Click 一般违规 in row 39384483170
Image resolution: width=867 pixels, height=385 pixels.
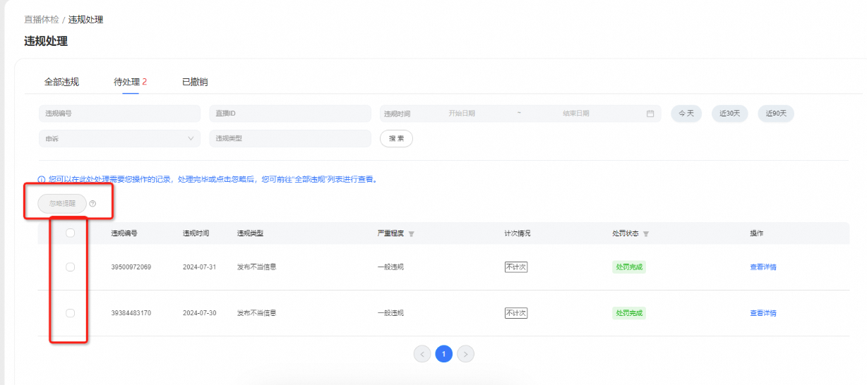(390, 313)
